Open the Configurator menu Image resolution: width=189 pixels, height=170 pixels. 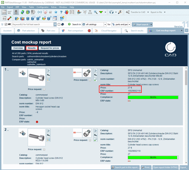click(x=43, y=7)
